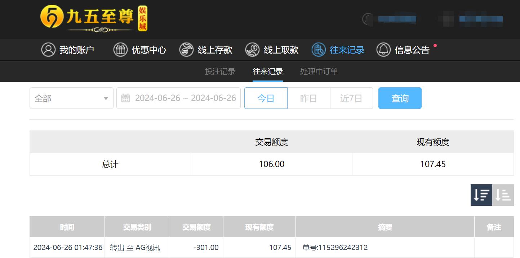
Task: Switch to the 昨日 filter option
Action: click(308, 98)
